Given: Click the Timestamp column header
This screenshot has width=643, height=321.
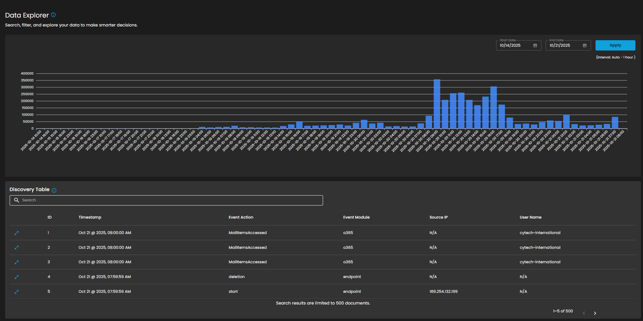Looking at the screenshot, I should click(90, 217).
